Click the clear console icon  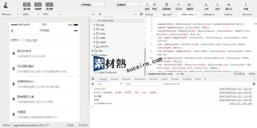[x=93, y=84]
